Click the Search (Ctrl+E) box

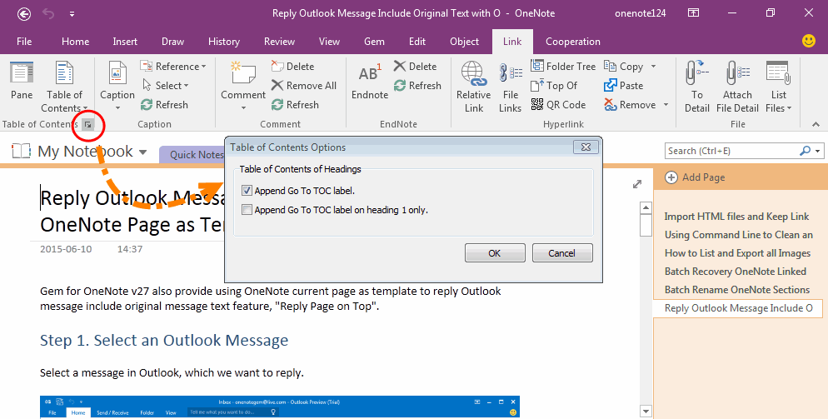pos(732,151)
